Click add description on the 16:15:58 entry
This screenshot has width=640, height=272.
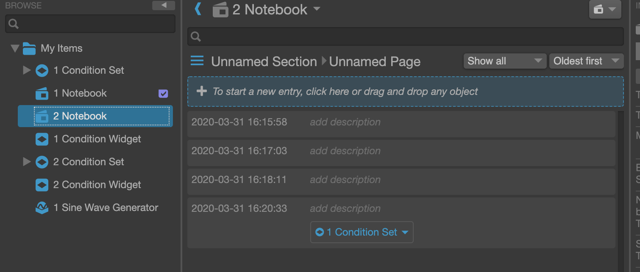coord(345,122)
